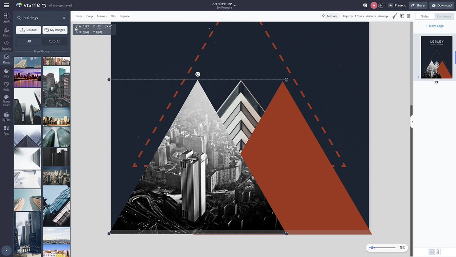
Task: Click the width value 1187
Action: (x=86, y=26)
